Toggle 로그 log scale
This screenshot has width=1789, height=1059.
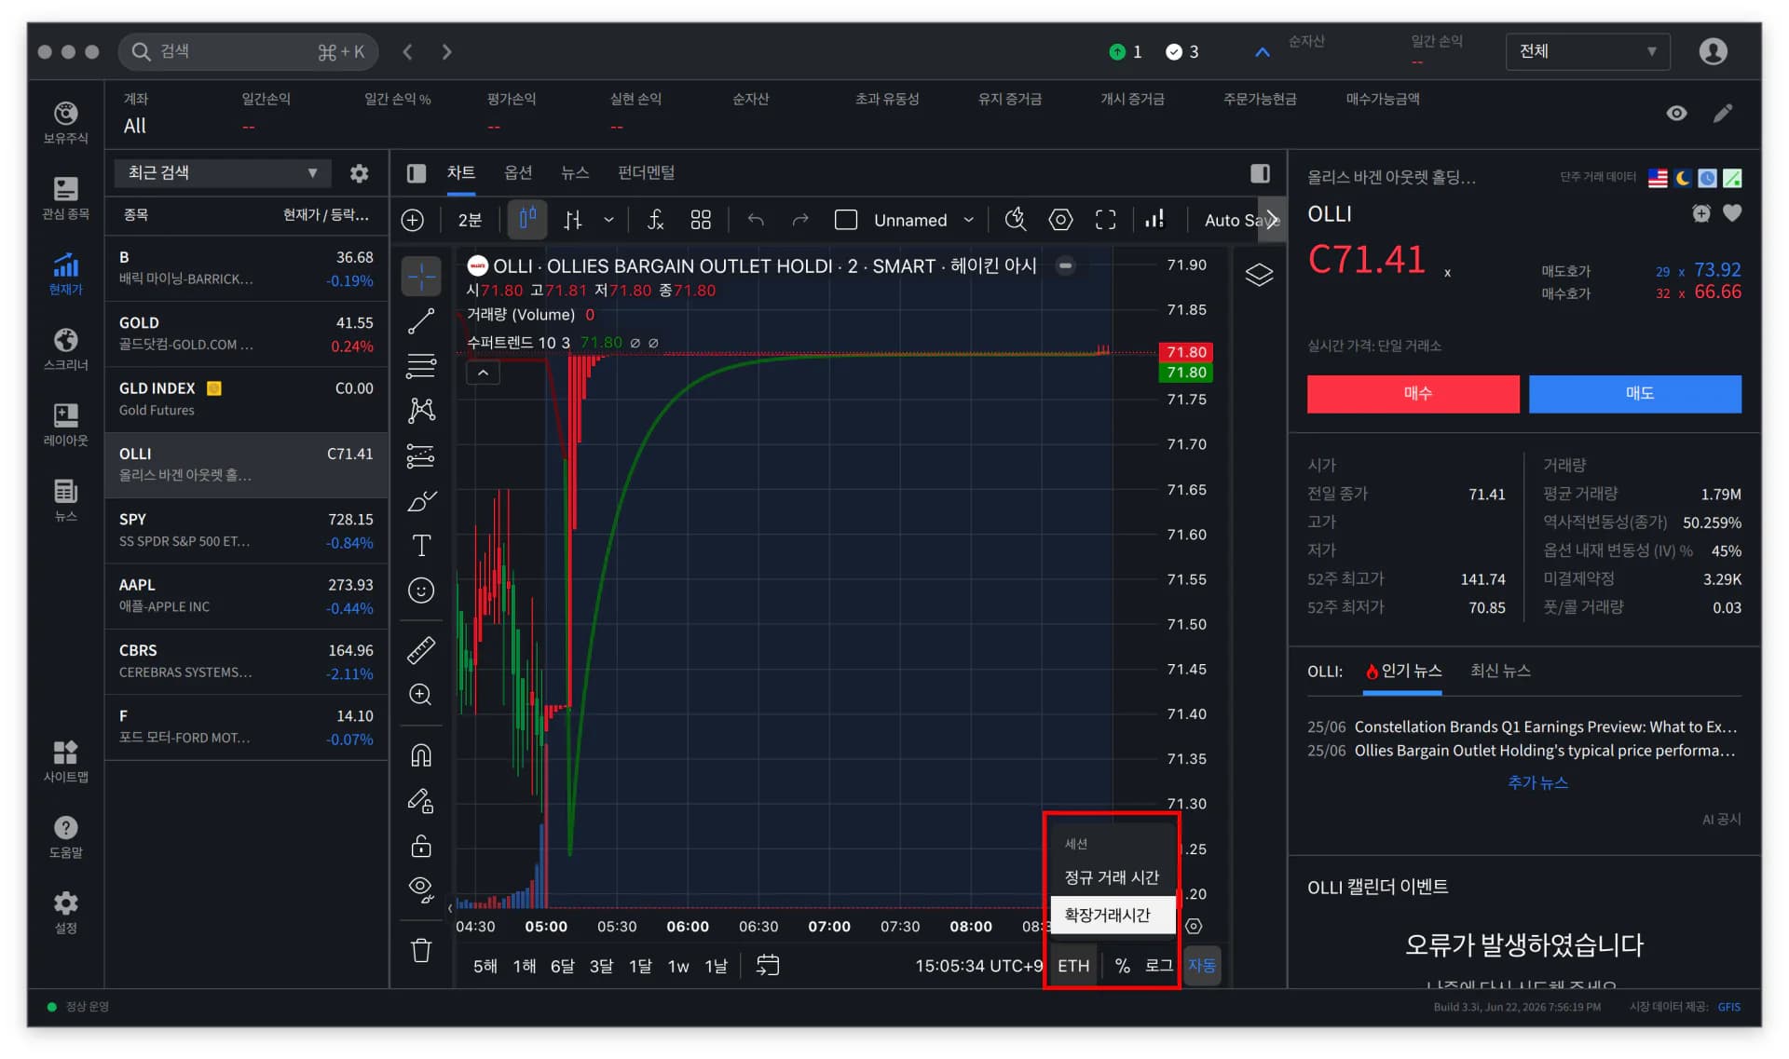tap(1158, 966)
